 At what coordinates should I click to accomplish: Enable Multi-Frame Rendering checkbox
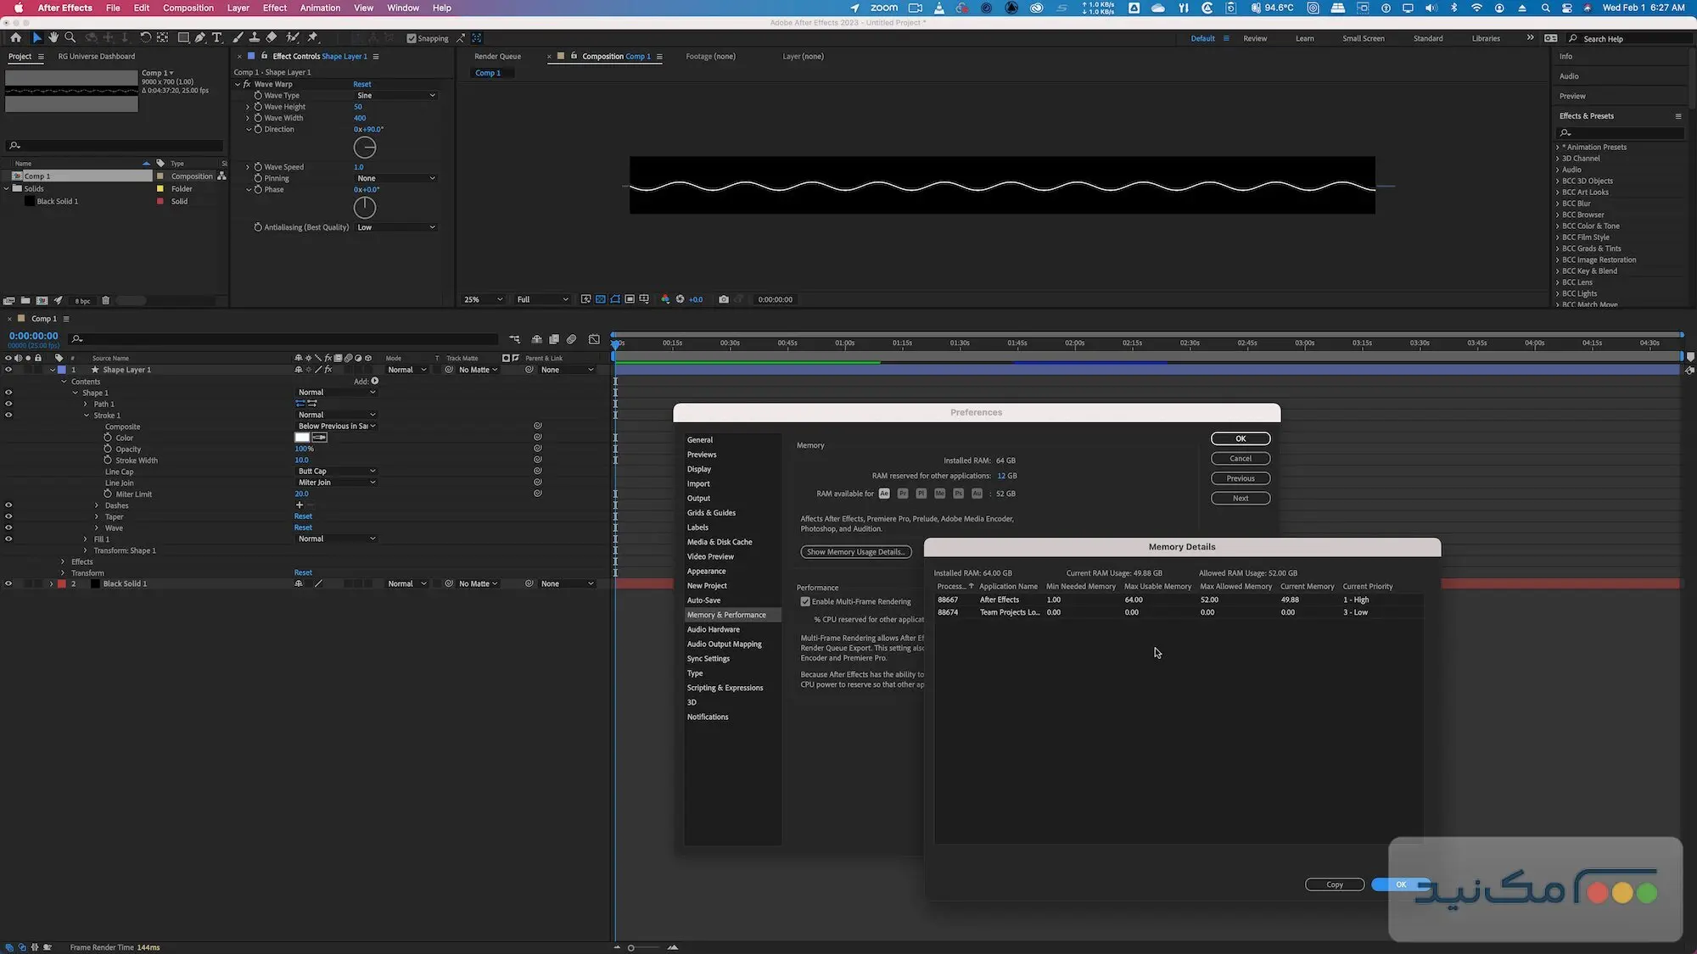coord(805,601)
